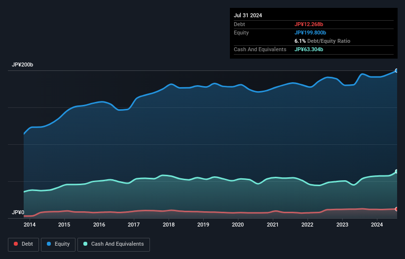The width and height of the screenshot is (405, 259).
Task: Click the Equity row label in tooltip
Action: pos(241,32)
